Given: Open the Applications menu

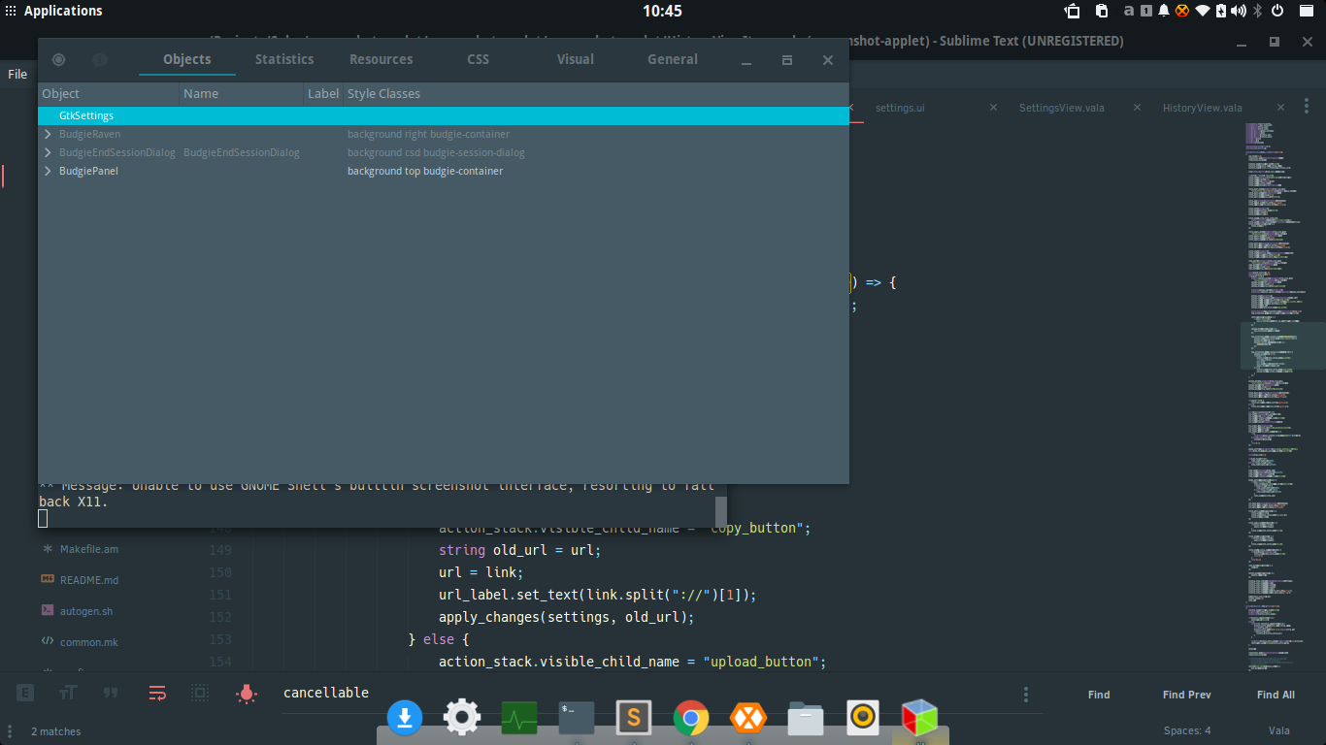Looking at the screenshot, I should click(x=54, y=11).
